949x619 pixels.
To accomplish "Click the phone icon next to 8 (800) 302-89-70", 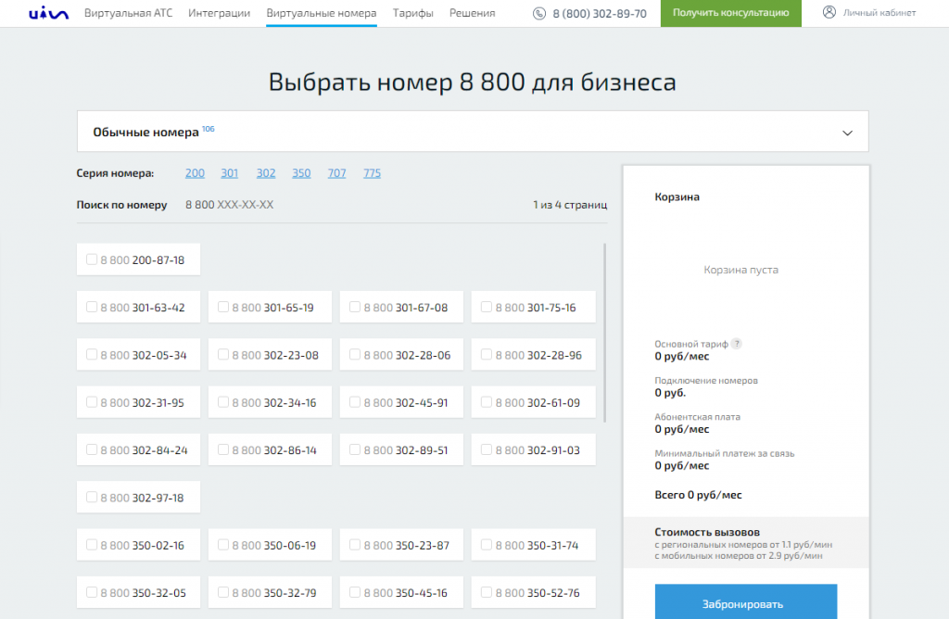I will tap(539, 13).
